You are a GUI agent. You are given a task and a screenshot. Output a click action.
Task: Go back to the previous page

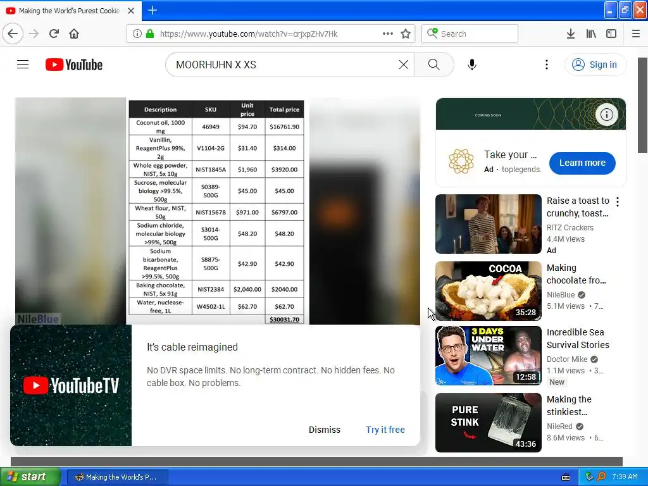coord(13,34)
